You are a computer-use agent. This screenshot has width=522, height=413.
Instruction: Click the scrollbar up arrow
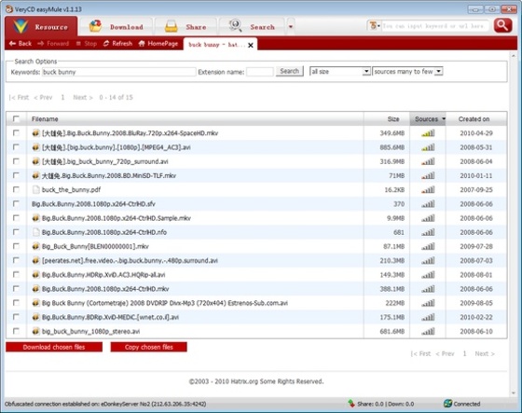514,56
